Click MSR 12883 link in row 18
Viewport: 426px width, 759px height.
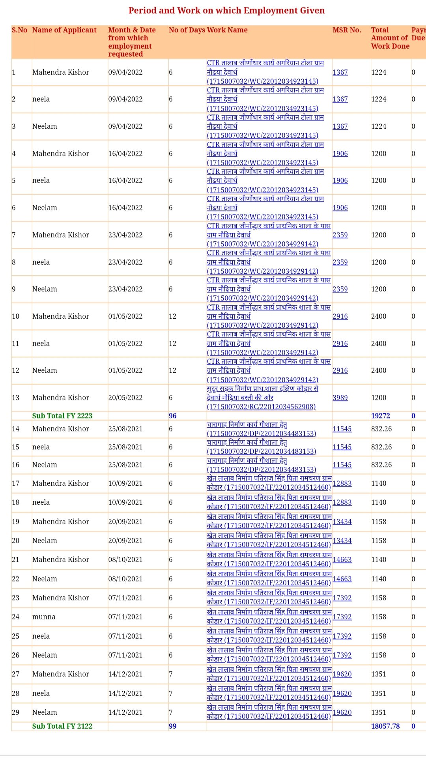(x=342, y=502)
